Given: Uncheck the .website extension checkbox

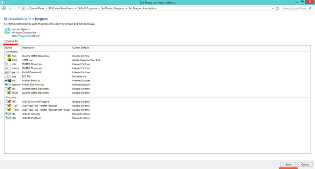Looking at the screenshot, I should (6, 84).
